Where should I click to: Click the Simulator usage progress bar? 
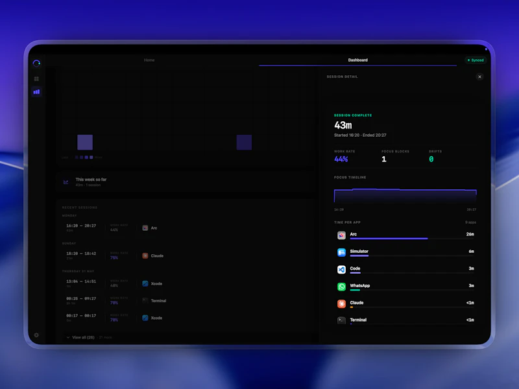click(412, 255)
